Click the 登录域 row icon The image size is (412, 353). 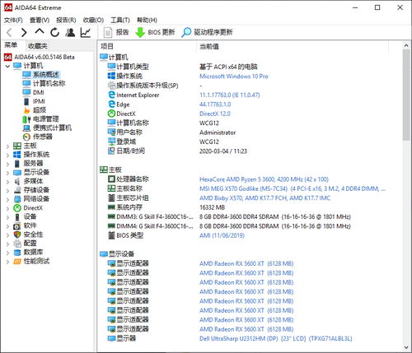[111, 142]
